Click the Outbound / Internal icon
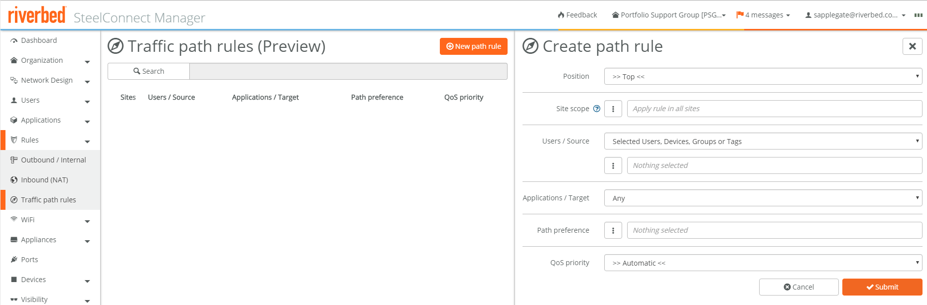 click(x=14, y=160)
